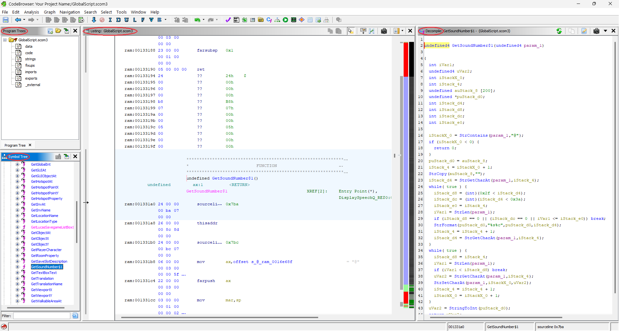Jump to next label (L icon)
The height and width of the screenshot is (331, 619).
click(x=135, y=20)
